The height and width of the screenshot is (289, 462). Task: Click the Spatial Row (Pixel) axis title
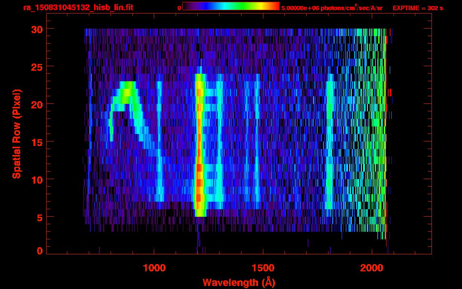click(17, 134)
